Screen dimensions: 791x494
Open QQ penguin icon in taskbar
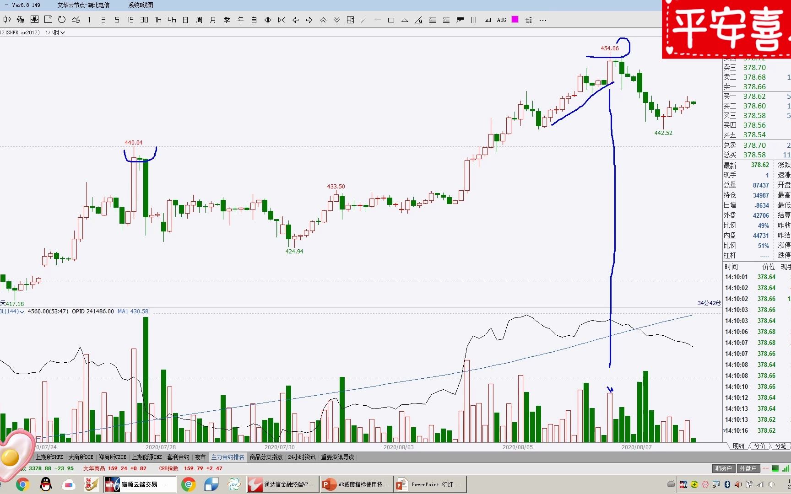point(45,484)
